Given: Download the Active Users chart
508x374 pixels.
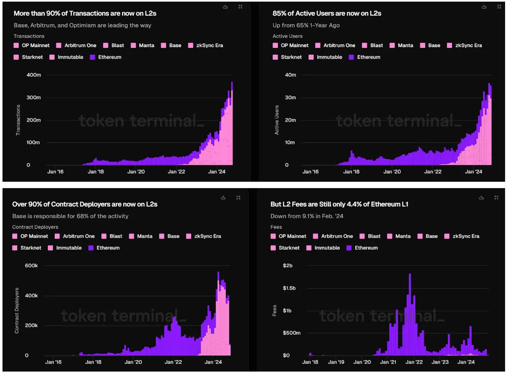Looking at the screenshot, I should click(x=484, y=7).
